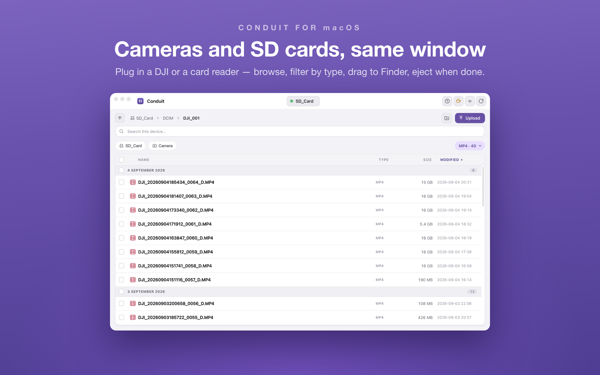Click the 2026-09-04 16:14 modified date
Image resolution: width=600 pixels, height=375 pixels.
point(454,280)
